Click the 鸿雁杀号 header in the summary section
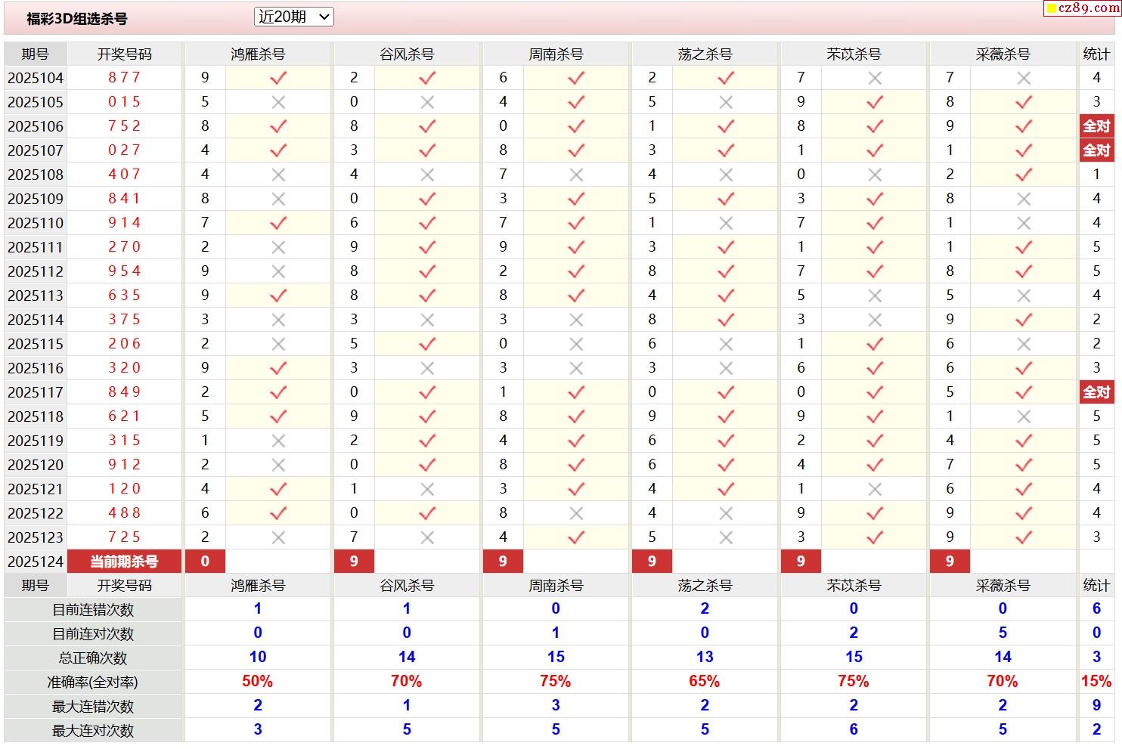Screen dimensions: 1122x749 258,586
